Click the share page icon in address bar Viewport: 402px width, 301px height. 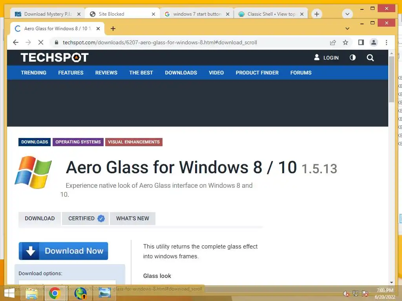[333, 42]
